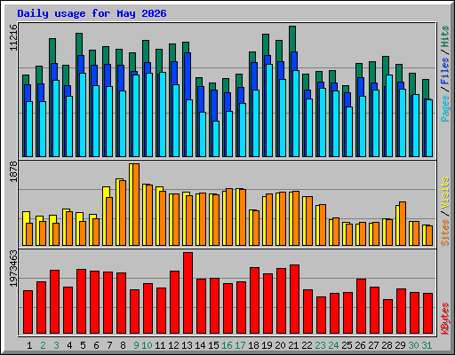The image size is (455, 355).
Task: Click day 5 on the x-axis
Action: pyautogui.click(x=83, y=345)
